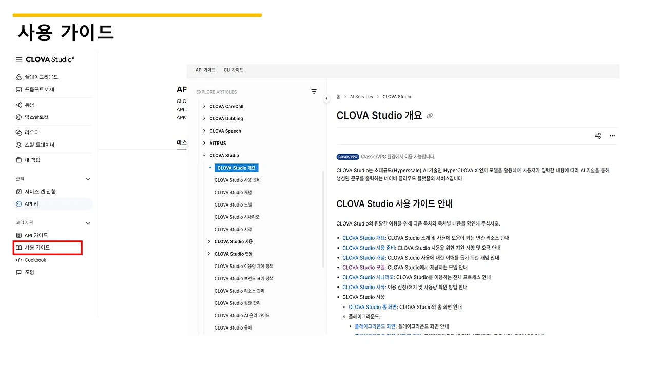Viewport: 657px width, 369px height.
Task: Open CLOVA Studio 이용량 제어 정책 in the tree
Action: pos(244,266)
